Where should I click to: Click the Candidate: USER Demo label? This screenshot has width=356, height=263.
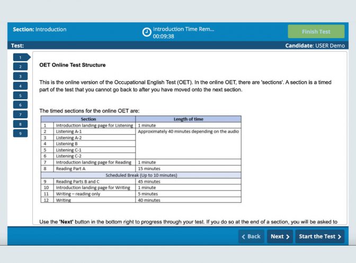click(315, 45)
